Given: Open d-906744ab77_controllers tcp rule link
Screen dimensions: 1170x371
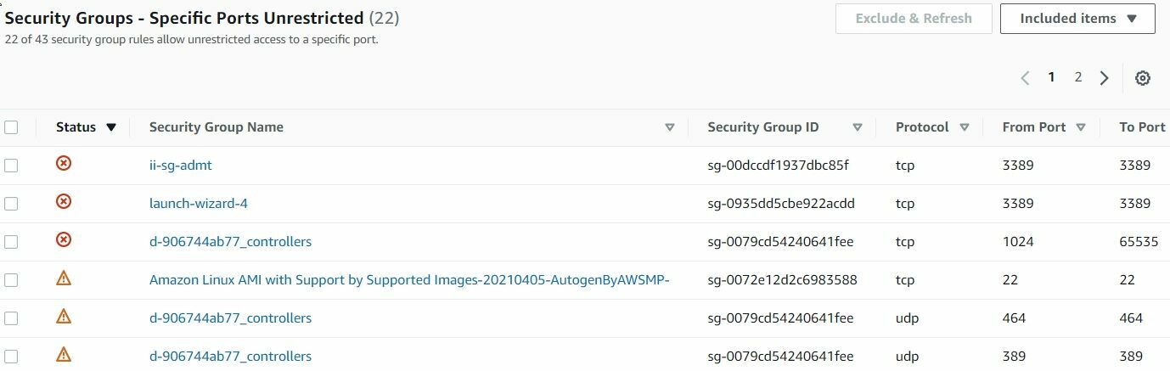Looking at the screenshot, I should 230,242.
